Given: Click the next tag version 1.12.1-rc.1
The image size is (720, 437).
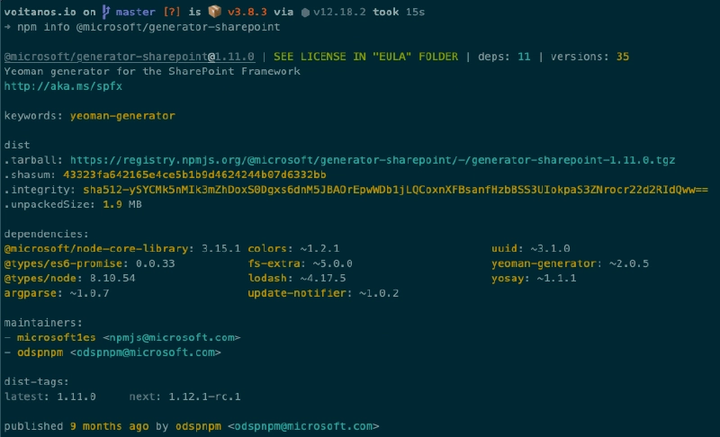Looking at the screenshot, I should point(204,397).
